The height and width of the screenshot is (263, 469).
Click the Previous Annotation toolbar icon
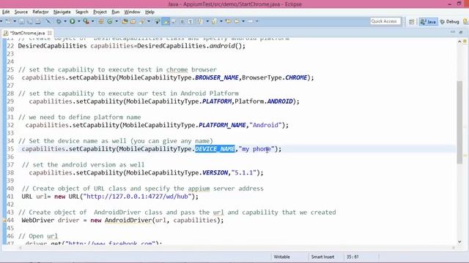pos(214,21)
